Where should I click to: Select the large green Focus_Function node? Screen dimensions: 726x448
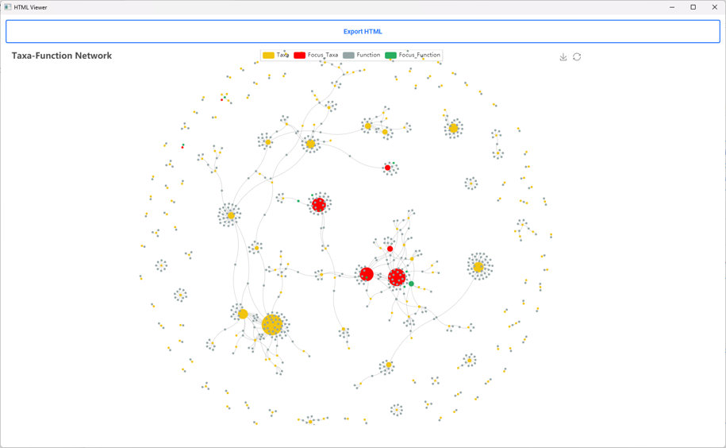[411, 284]
